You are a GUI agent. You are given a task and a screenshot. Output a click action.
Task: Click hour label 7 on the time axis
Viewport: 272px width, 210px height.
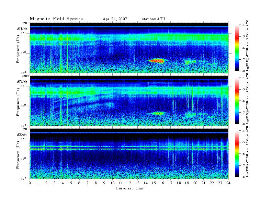[88, 183]
